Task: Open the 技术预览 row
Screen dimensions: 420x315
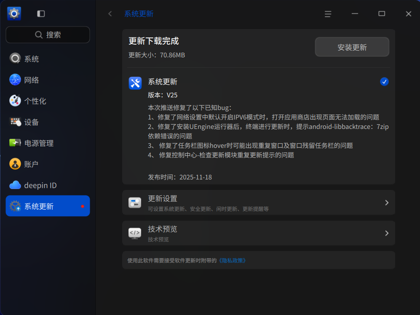Action: pos(259,233)
